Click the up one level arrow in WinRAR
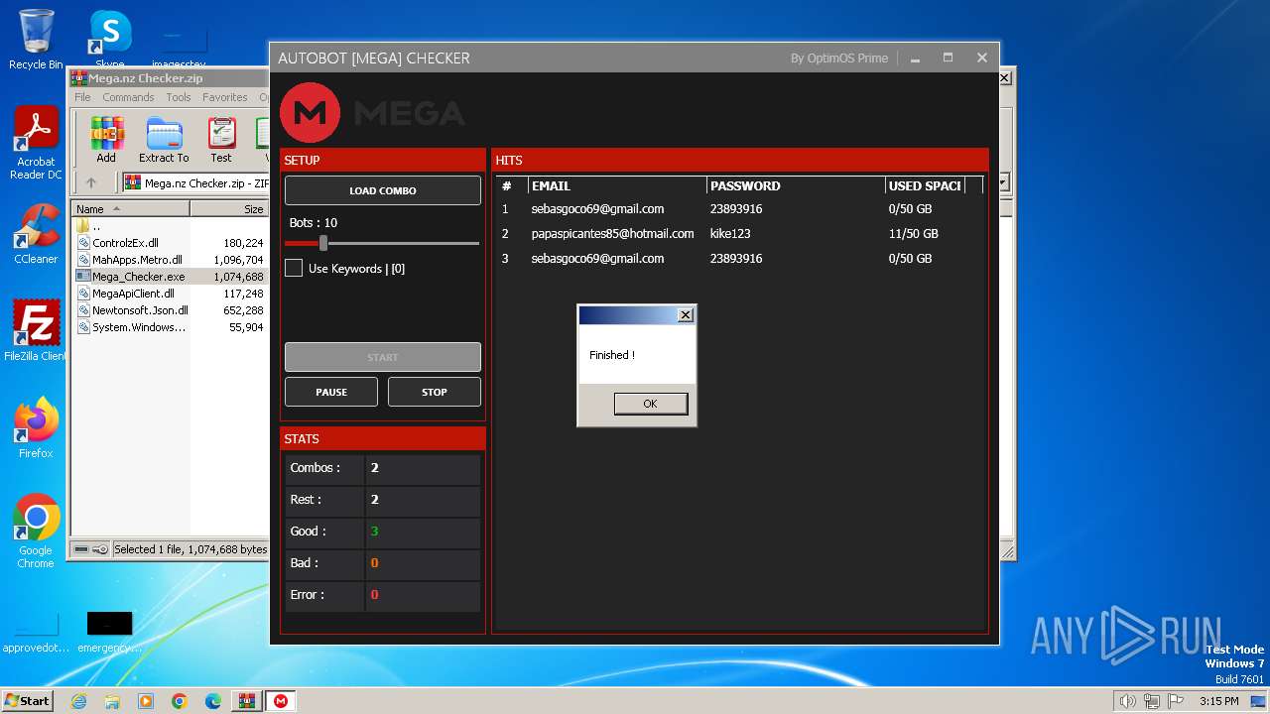The width and height of the screenshot is (1270, 714). click(x=91, y=182)
